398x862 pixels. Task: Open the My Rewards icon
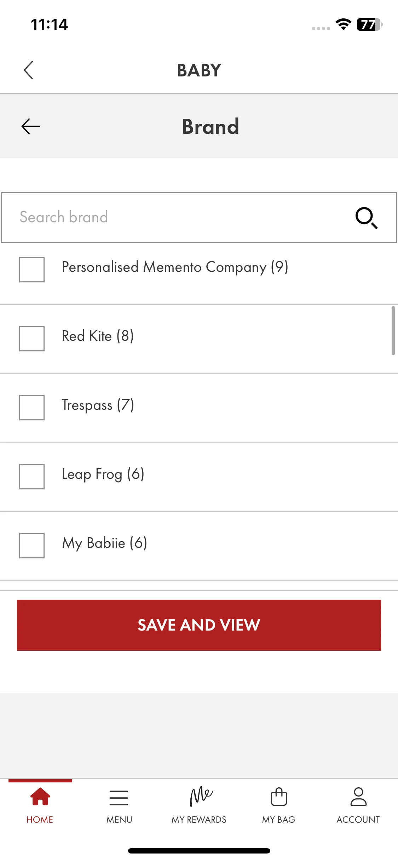point(201,797)
